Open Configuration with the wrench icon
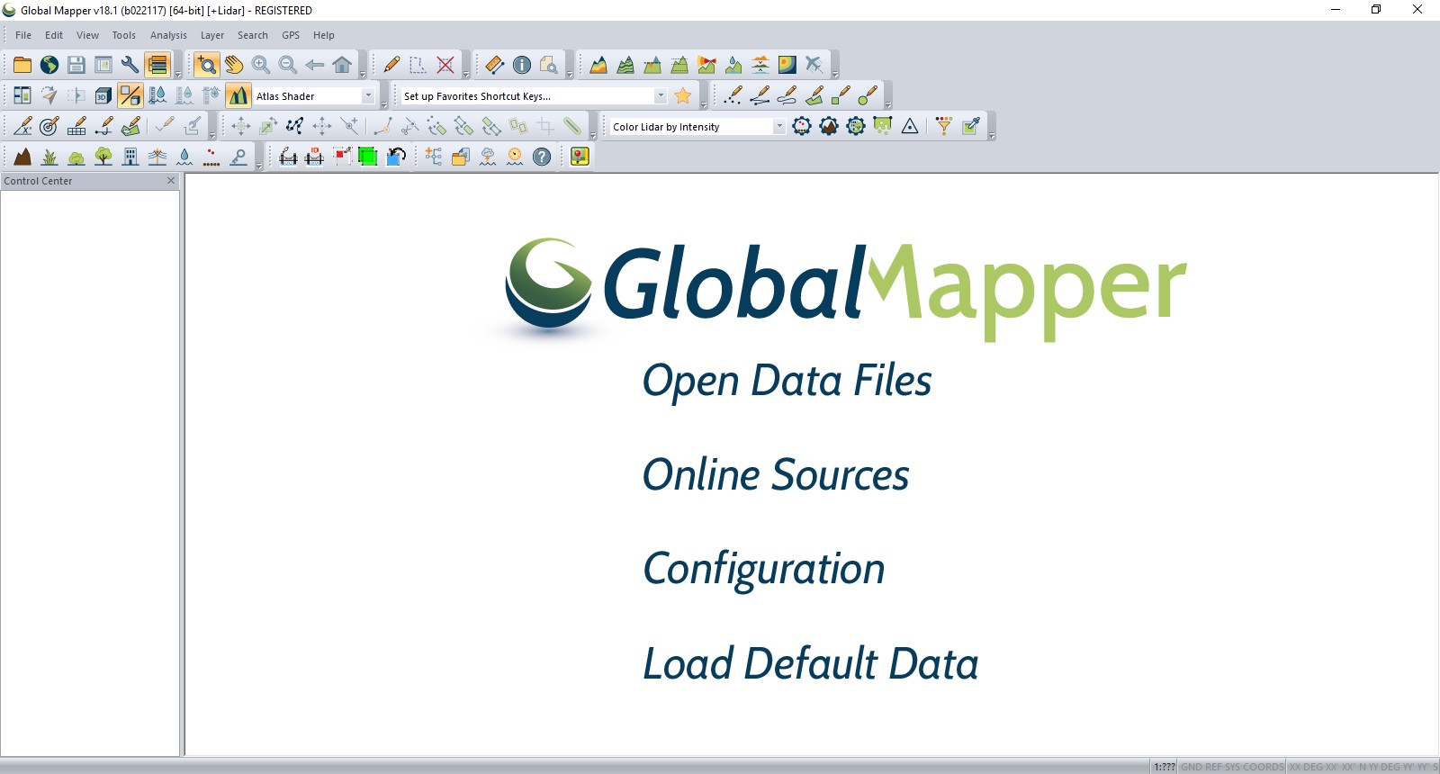1440x774 pixels. [x=130, y=65]
